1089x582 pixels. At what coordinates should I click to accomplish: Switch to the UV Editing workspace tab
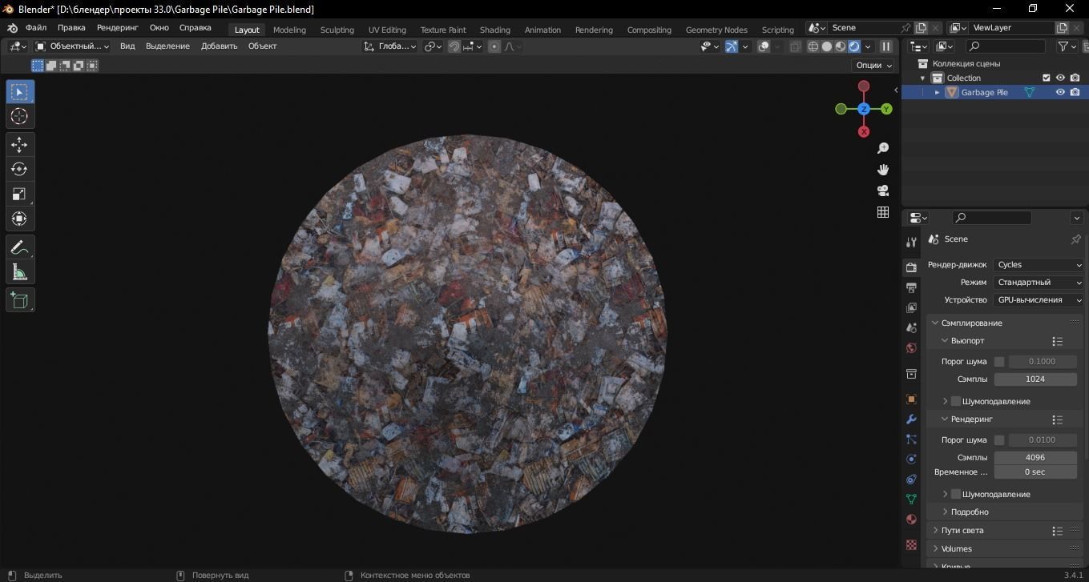[387, 30]
